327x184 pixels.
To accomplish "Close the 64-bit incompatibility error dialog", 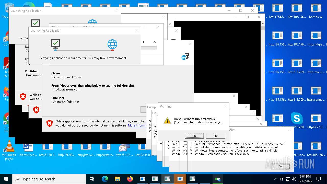I will coord(290,130).
